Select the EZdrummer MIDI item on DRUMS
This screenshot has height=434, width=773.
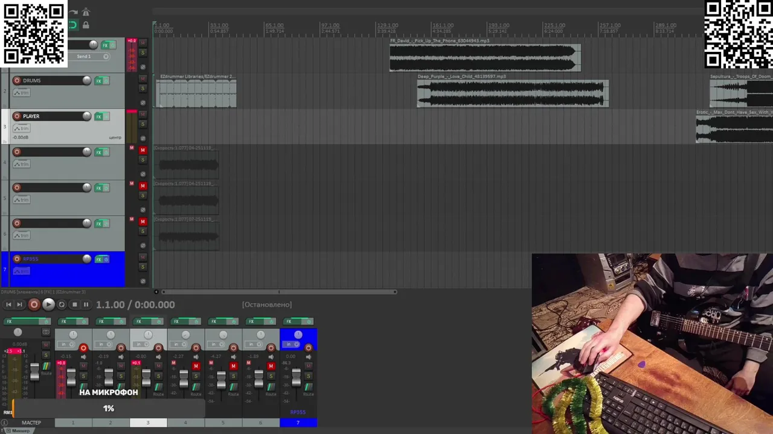click(196, 93)
